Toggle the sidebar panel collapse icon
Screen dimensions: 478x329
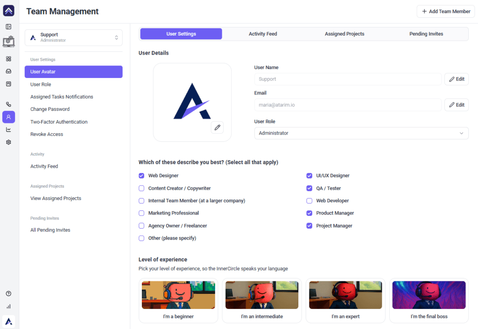pyautogui.click(x=8, y=27)
